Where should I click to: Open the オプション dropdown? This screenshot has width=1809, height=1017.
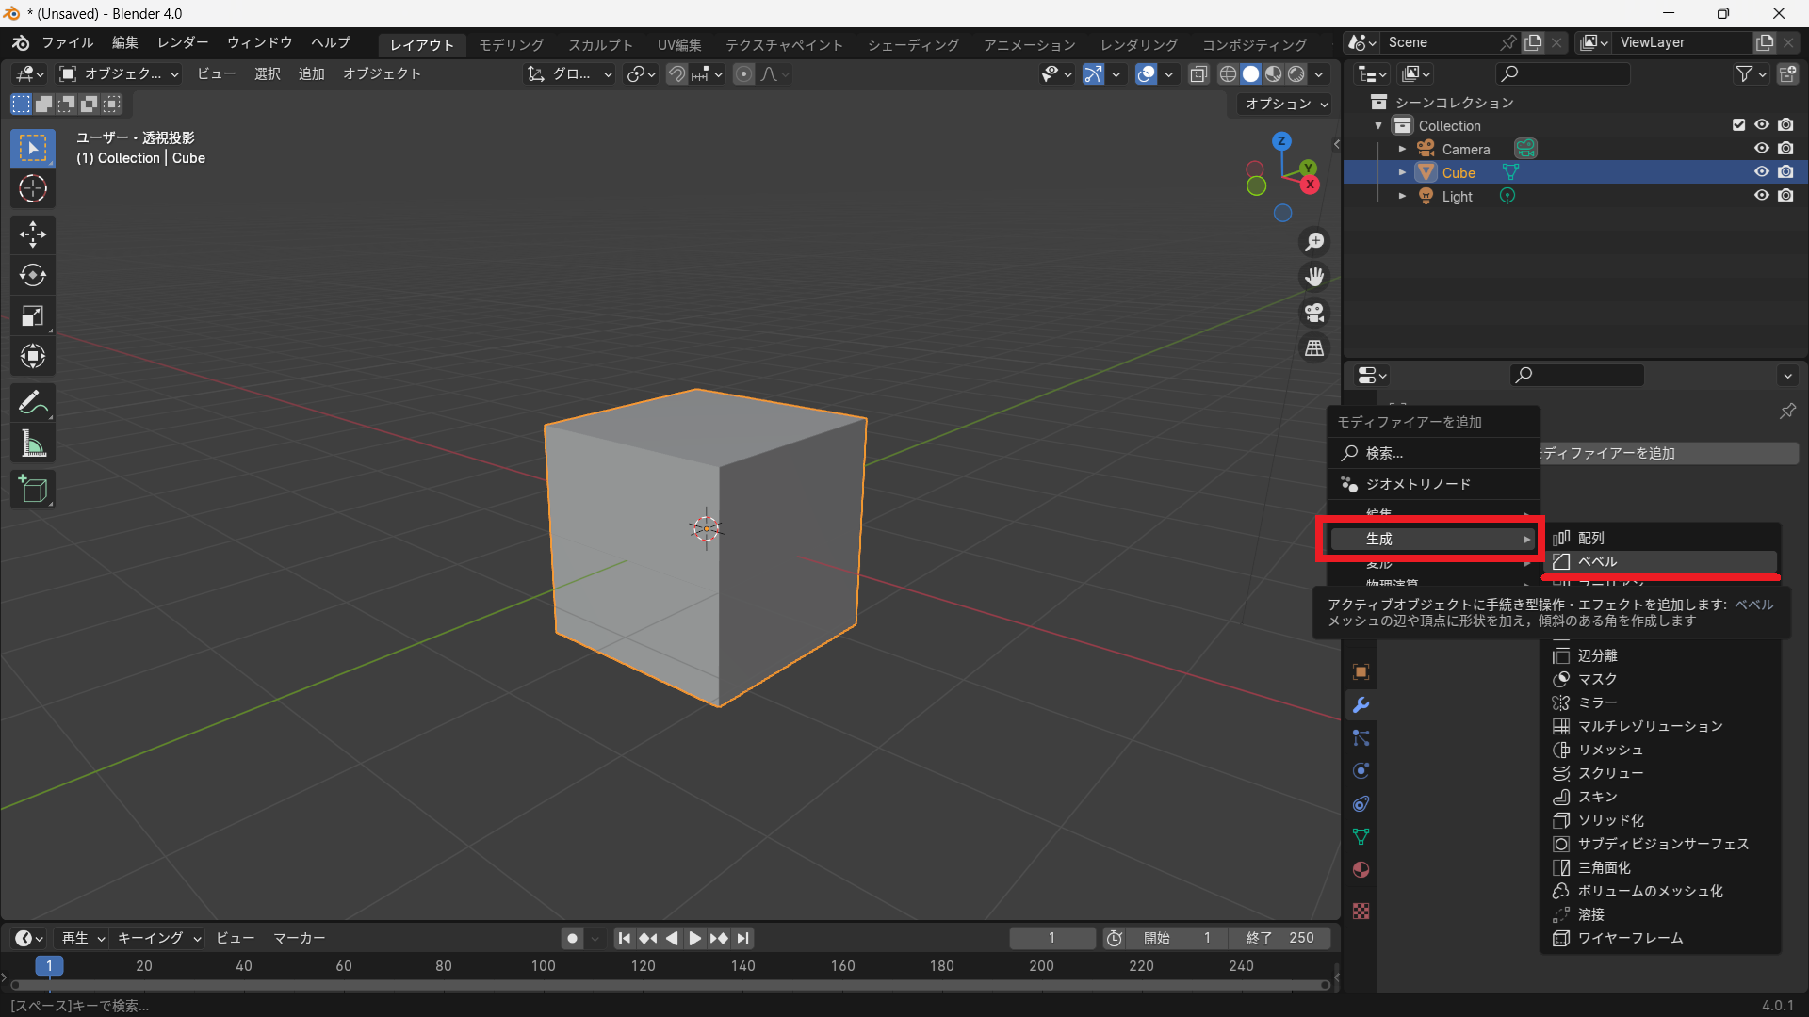tap(1286, 104)
